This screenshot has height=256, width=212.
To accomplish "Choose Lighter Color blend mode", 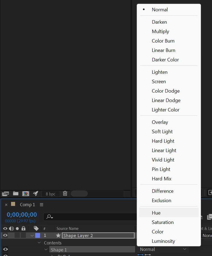I will point(169,110).
